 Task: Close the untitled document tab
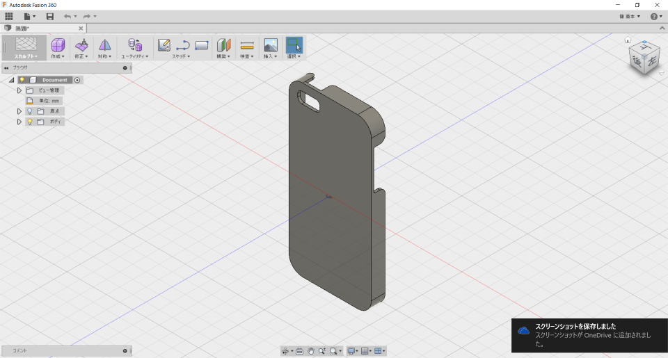pyautogui.click(x=81, y=28)
